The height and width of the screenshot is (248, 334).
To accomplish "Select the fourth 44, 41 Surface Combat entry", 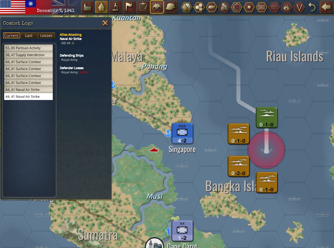I will (28, 83).
